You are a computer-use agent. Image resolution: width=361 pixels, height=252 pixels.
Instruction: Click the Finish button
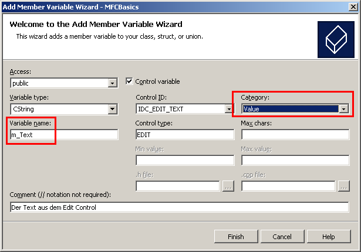click(x=236, y=237)
